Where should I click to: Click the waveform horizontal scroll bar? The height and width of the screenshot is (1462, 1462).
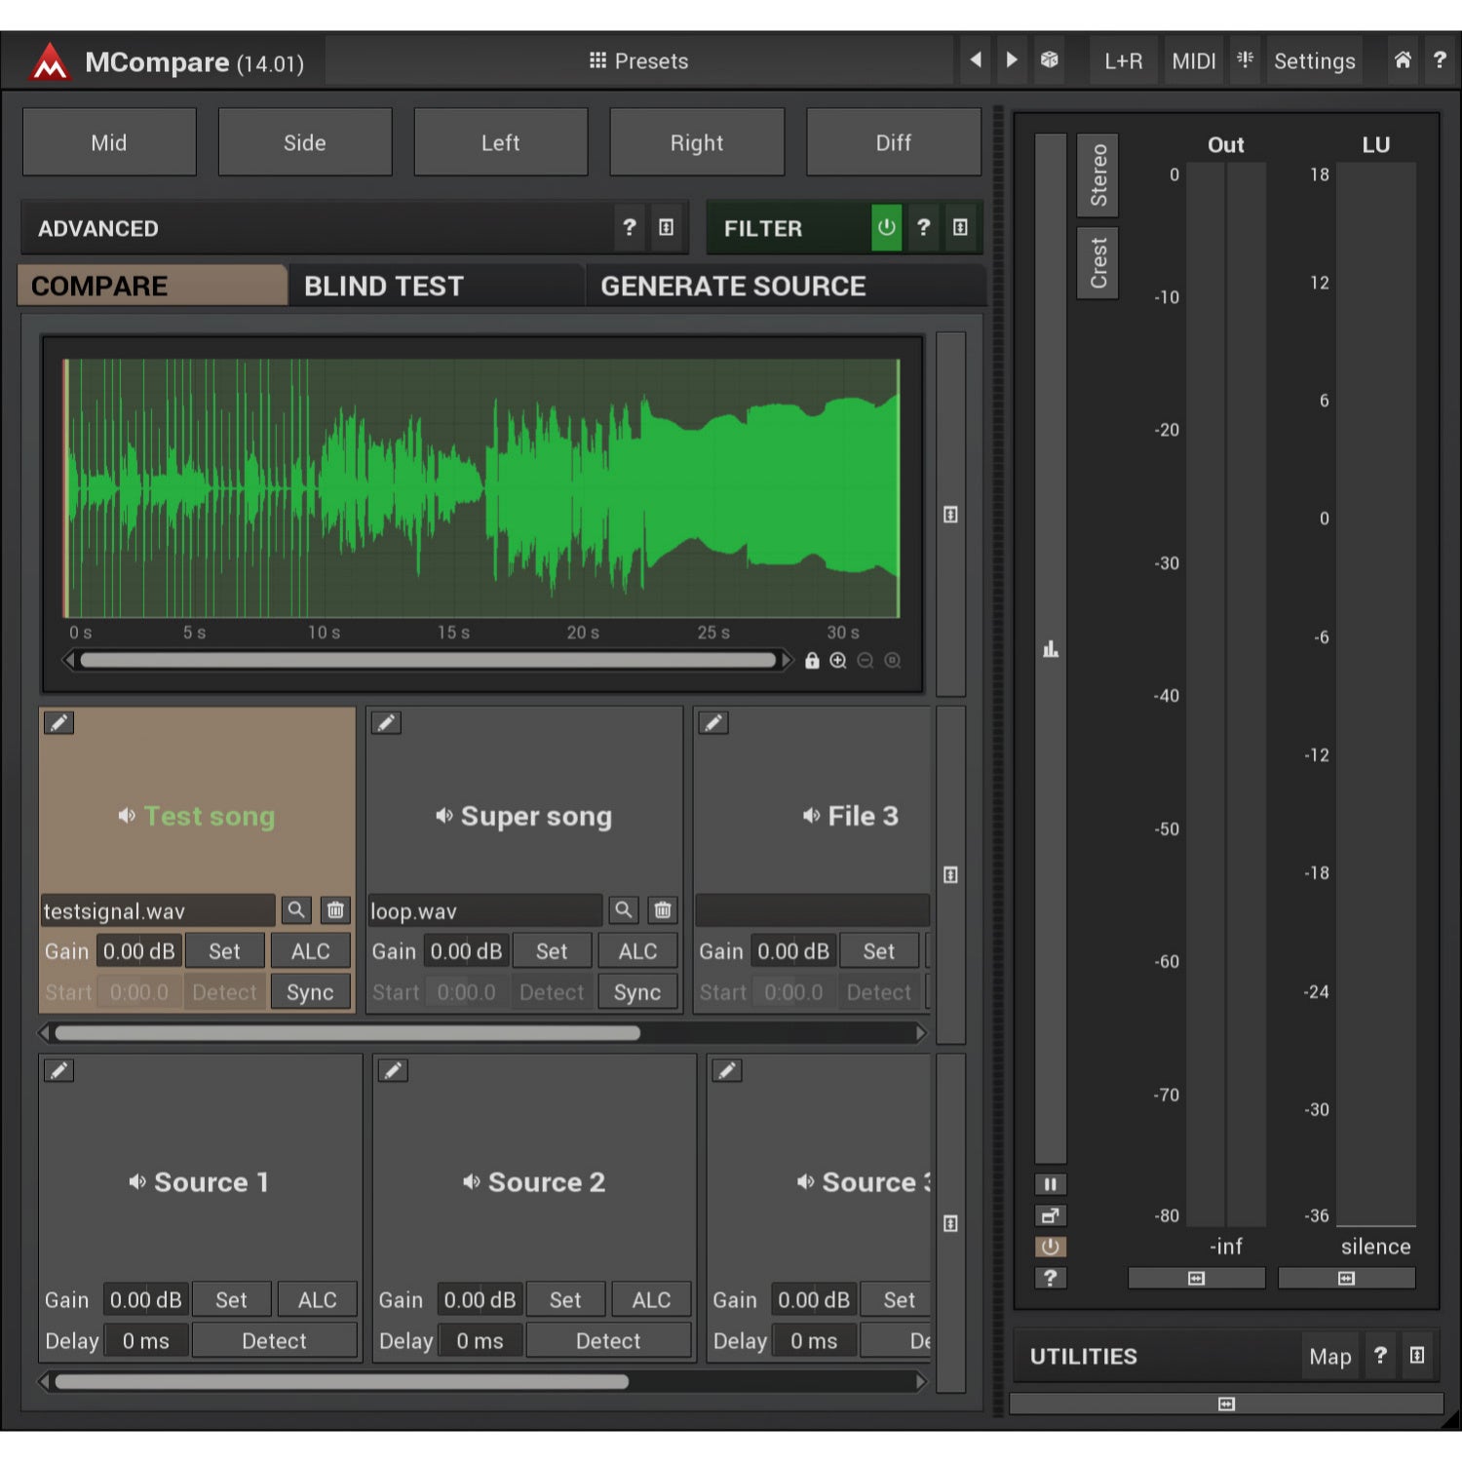pyautogui.click(x=427, y=661)
